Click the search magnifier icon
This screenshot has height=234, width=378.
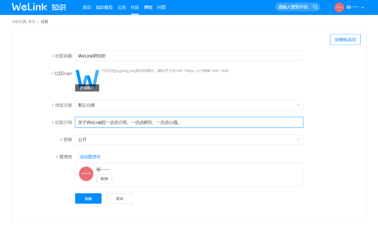315,7
